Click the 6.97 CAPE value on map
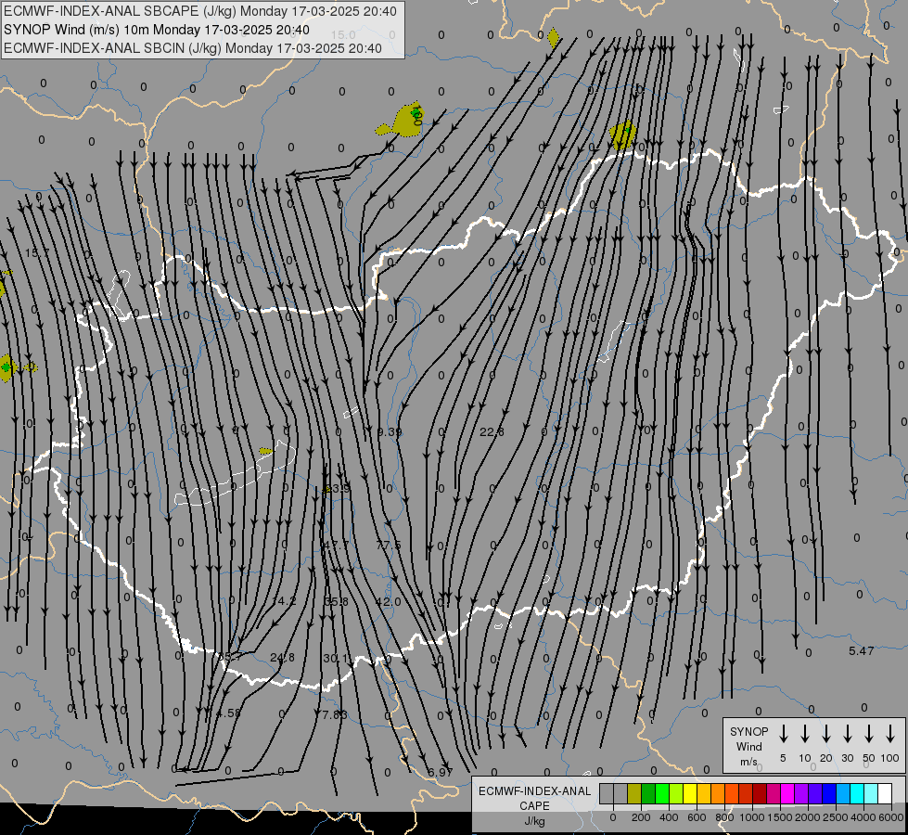This screenshot has width=908, height=835. pos(440,772)
